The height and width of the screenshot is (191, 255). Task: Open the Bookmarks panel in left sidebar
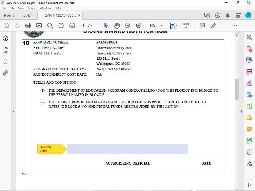(x=6, y=62)
